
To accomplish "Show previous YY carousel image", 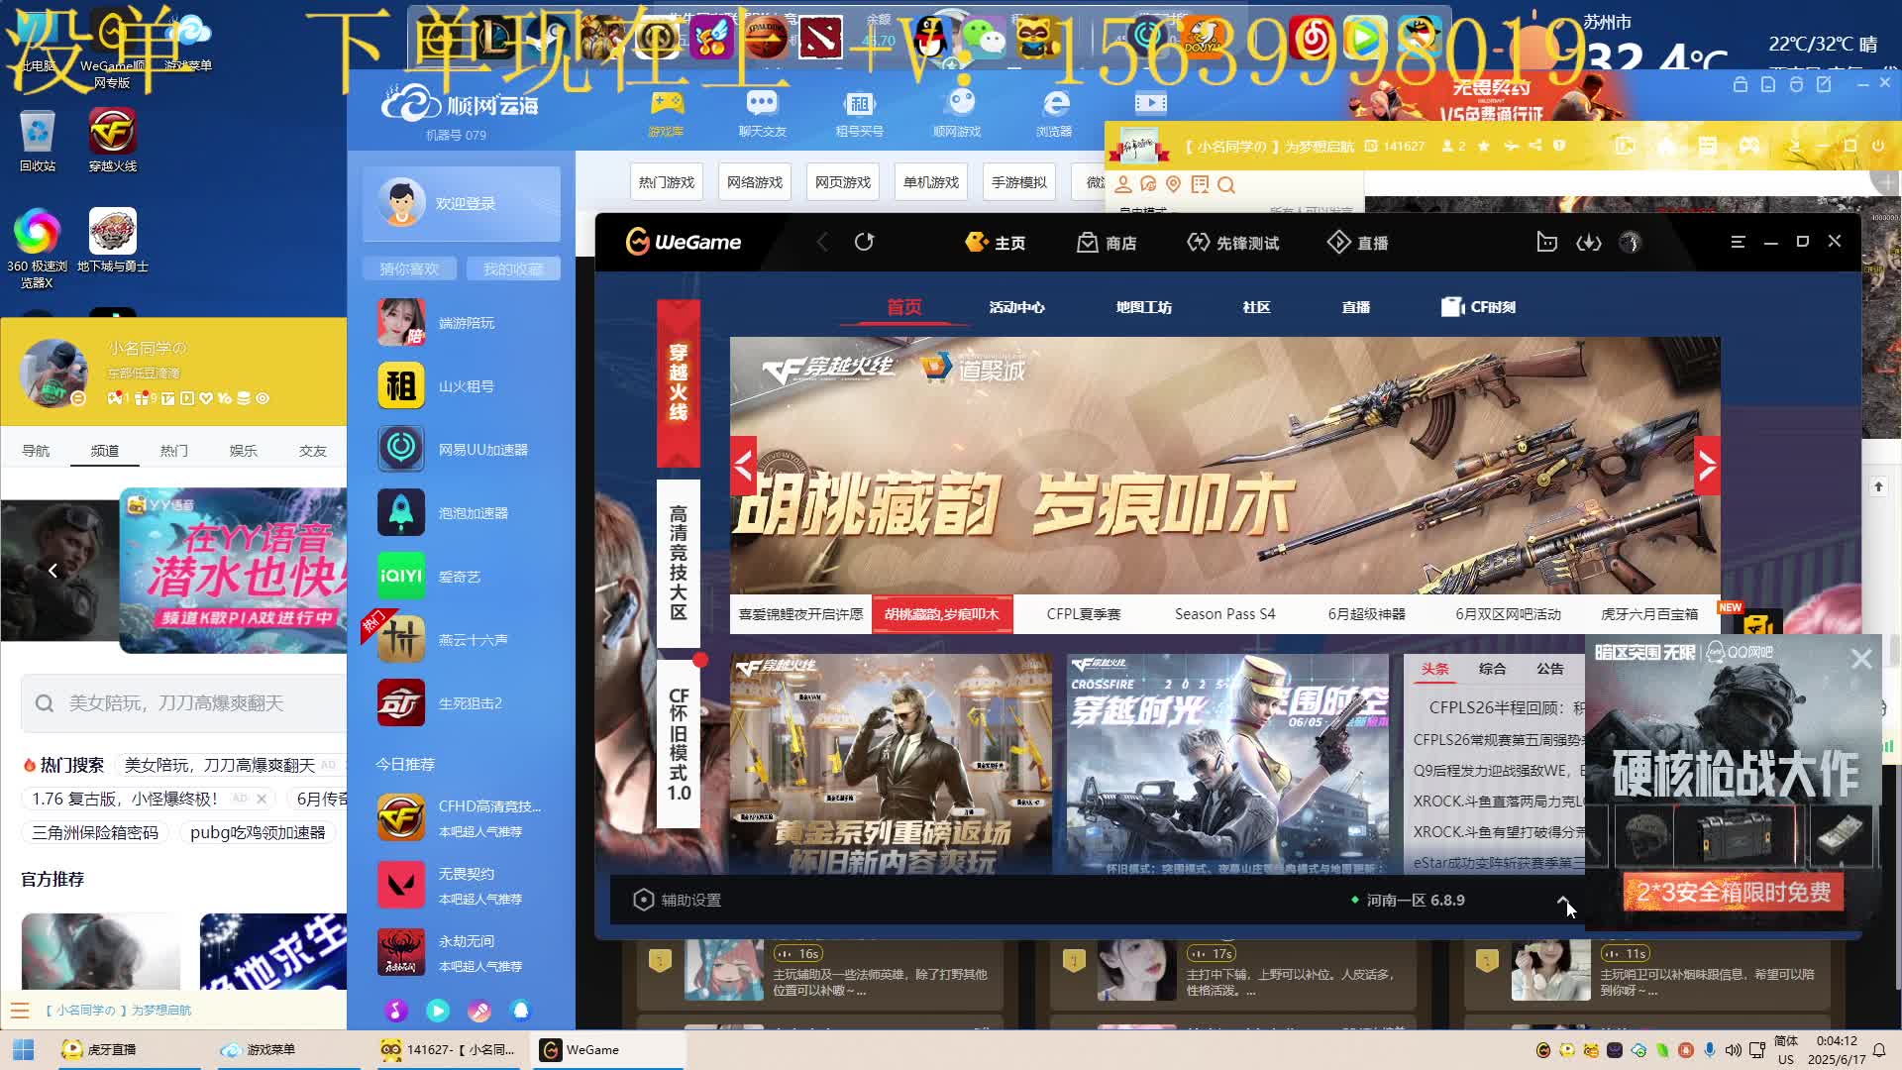I will (x=53, y=570).
